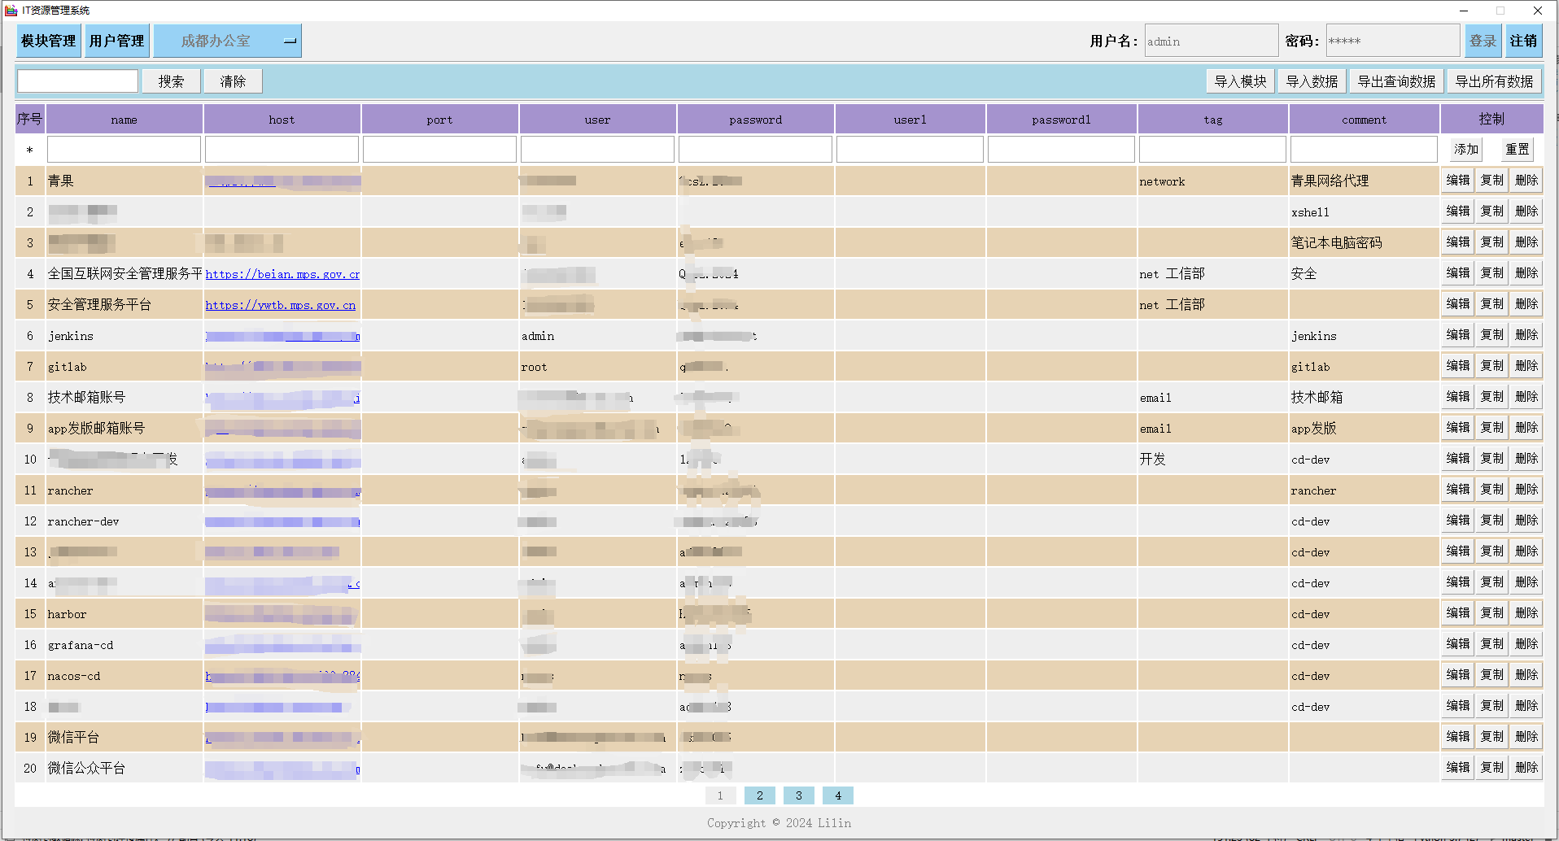Click 导出所有数据 button
The width and height of the screenshot is (1559, 841).
pyautogui.click(x=1494, y=81)
